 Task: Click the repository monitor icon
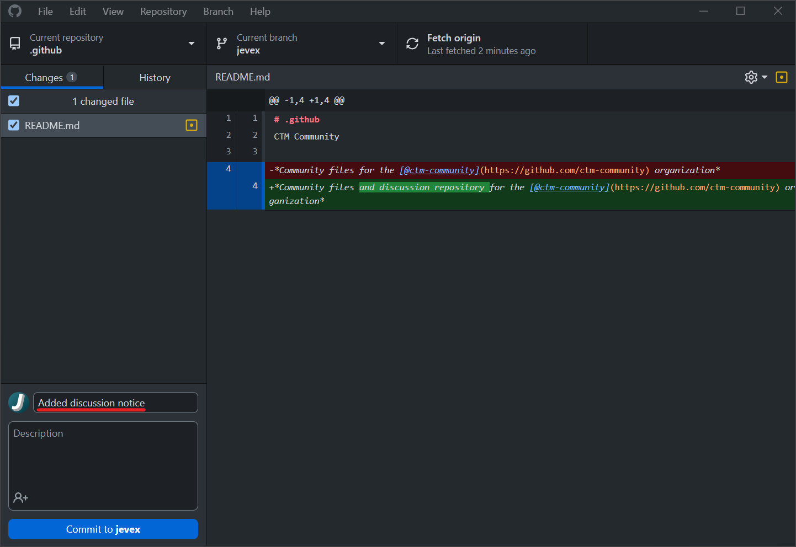(x=15, y=44)
